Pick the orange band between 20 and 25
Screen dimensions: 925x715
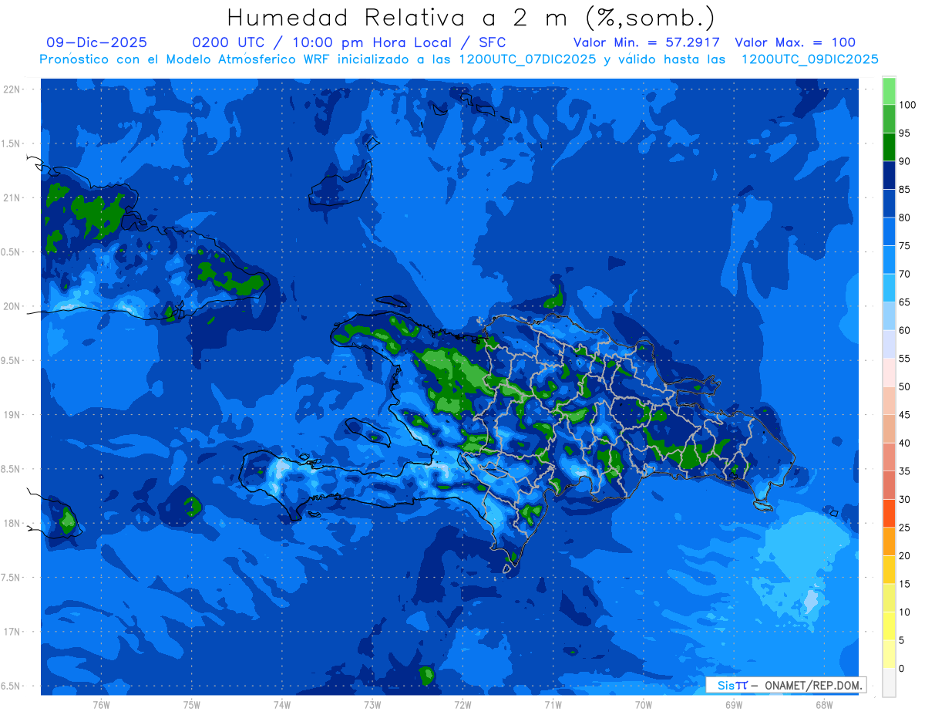[x=889, y=541]
